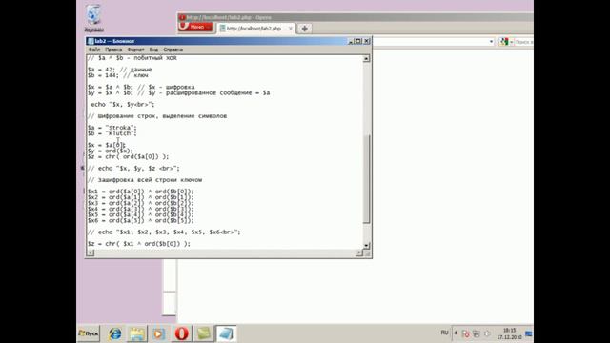Image resolution: width=610 pixels, height=343 pixels.
Task: Click the network tray icon
Action: pyautogui.click(x=477, y=333)
